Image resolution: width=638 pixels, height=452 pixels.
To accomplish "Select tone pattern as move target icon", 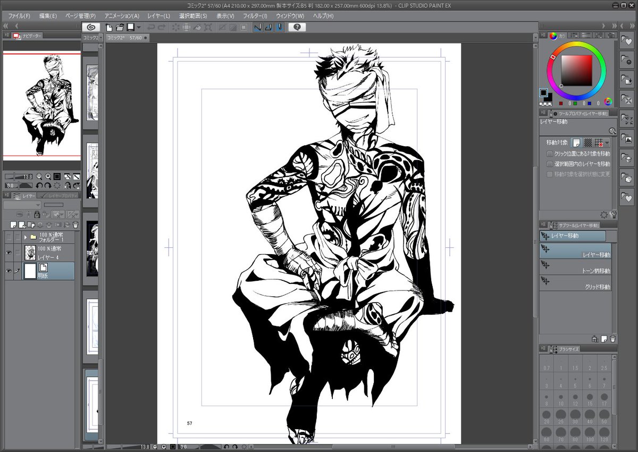I will coord(587,143).
